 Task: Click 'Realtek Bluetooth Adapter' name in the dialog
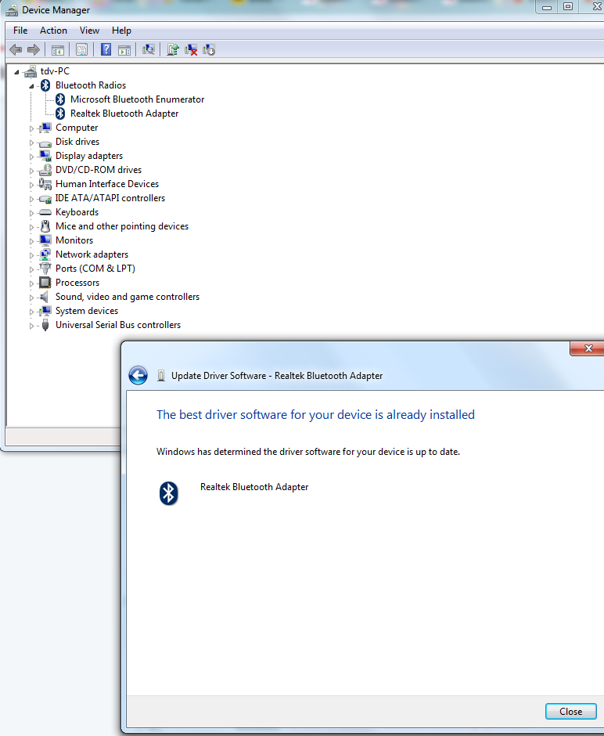pyautogui.click(x=254, y=487)
